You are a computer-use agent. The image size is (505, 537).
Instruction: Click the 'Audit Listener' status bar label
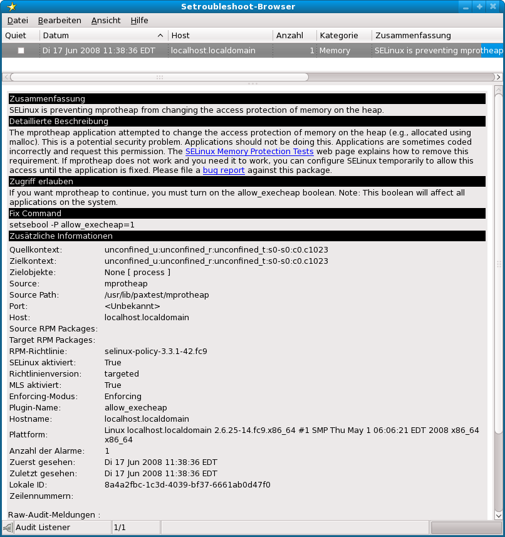click(43, 528)
